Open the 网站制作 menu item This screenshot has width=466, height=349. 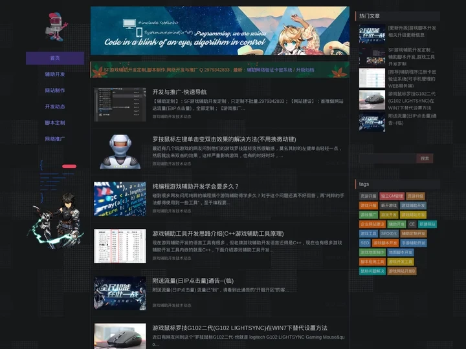pyautogui.click(x=55, y=90)
